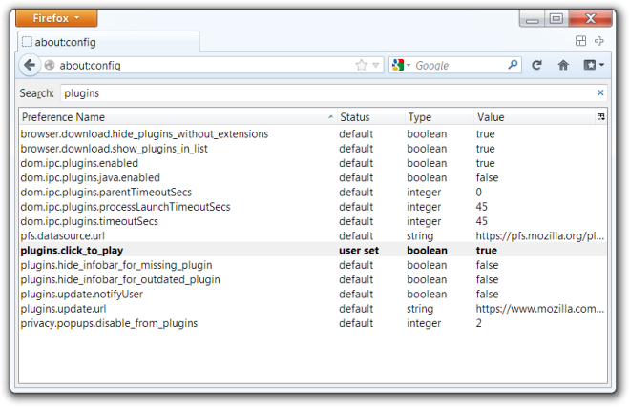
Task: Select browser.download.show_plugins_in_list preference
Action: tap(312, 149)
